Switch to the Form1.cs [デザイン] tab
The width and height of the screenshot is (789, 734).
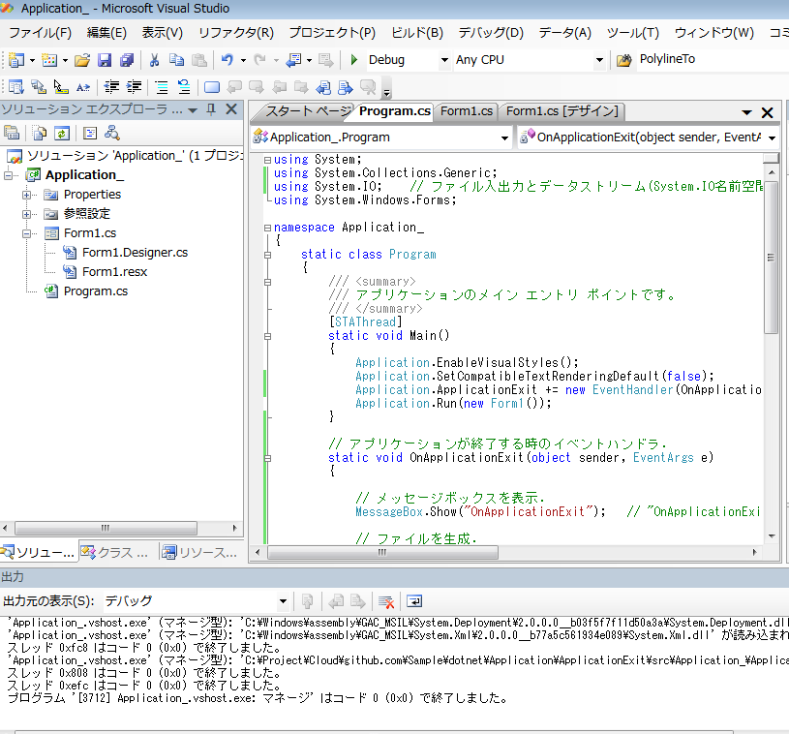(562, 111)
